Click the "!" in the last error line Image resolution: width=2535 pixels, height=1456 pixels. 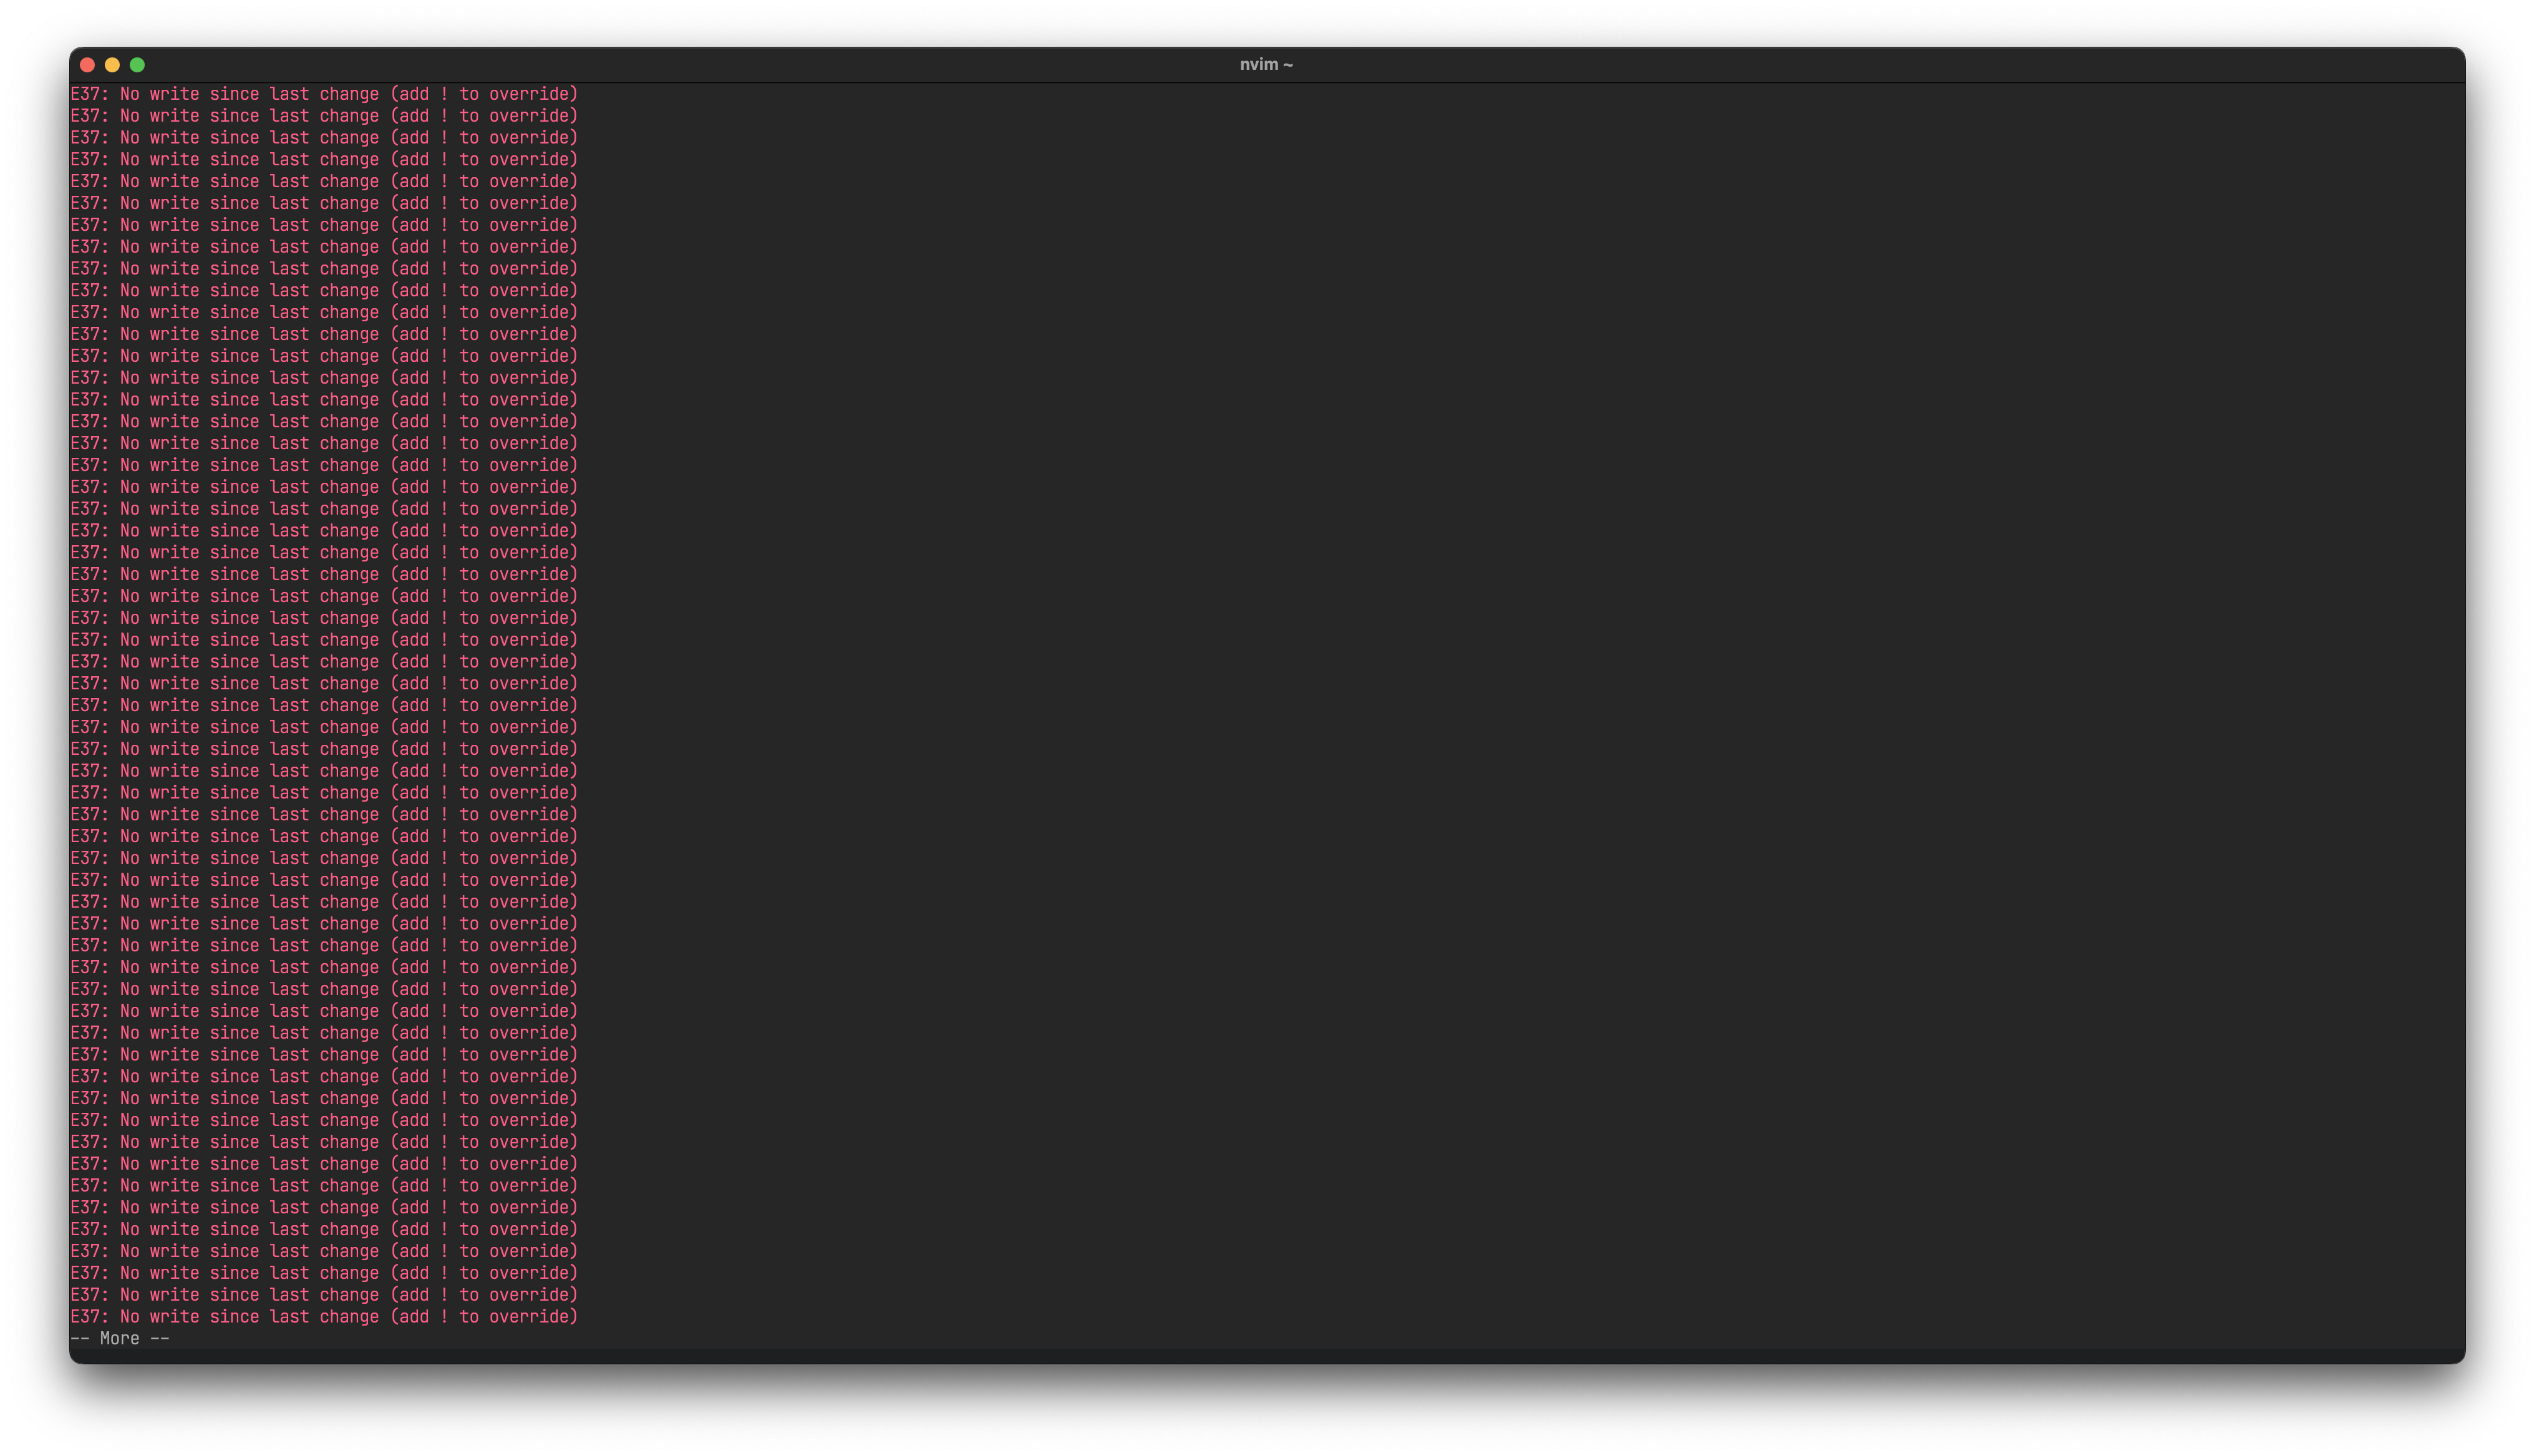444,1316
